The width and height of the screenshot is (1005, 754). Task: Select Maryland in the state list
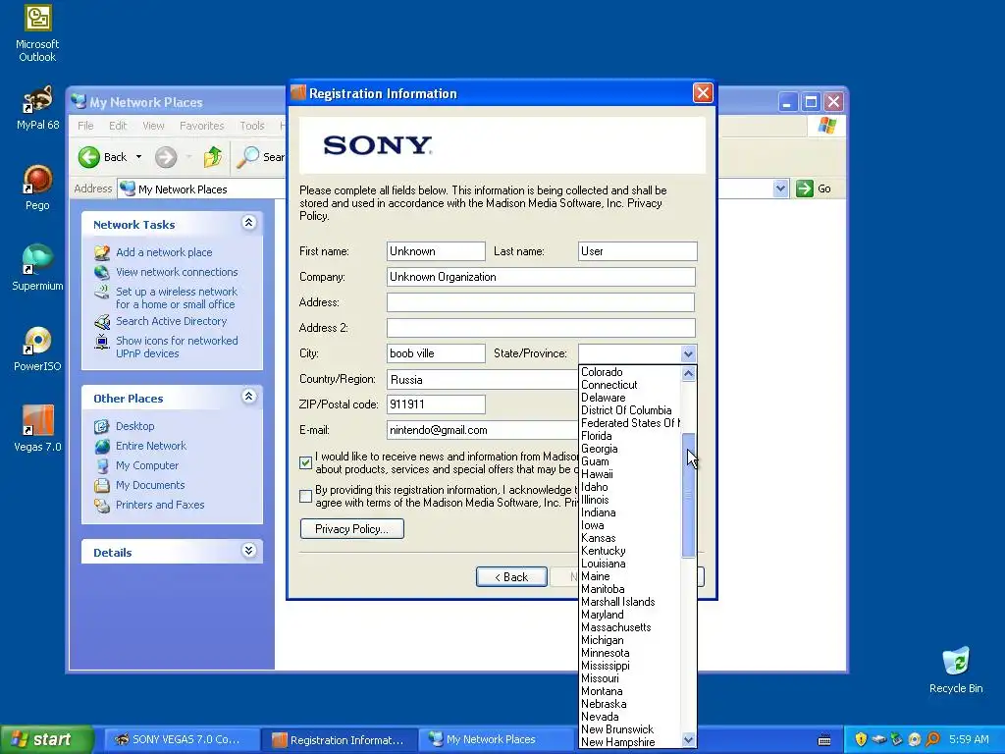pos(602,615)
